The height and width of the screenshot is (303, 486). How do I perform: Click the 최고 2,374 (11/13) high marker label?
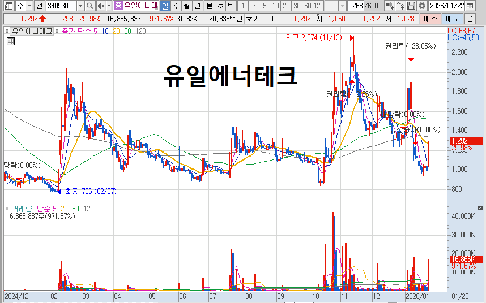coord(314,38)
